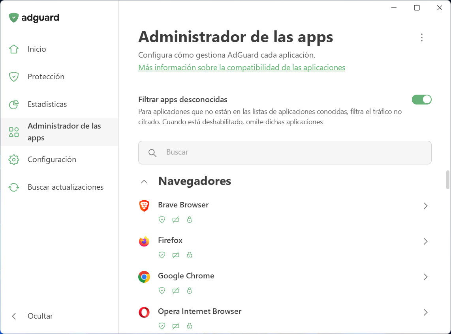Open the Estadísticas section

pos(59,104)
